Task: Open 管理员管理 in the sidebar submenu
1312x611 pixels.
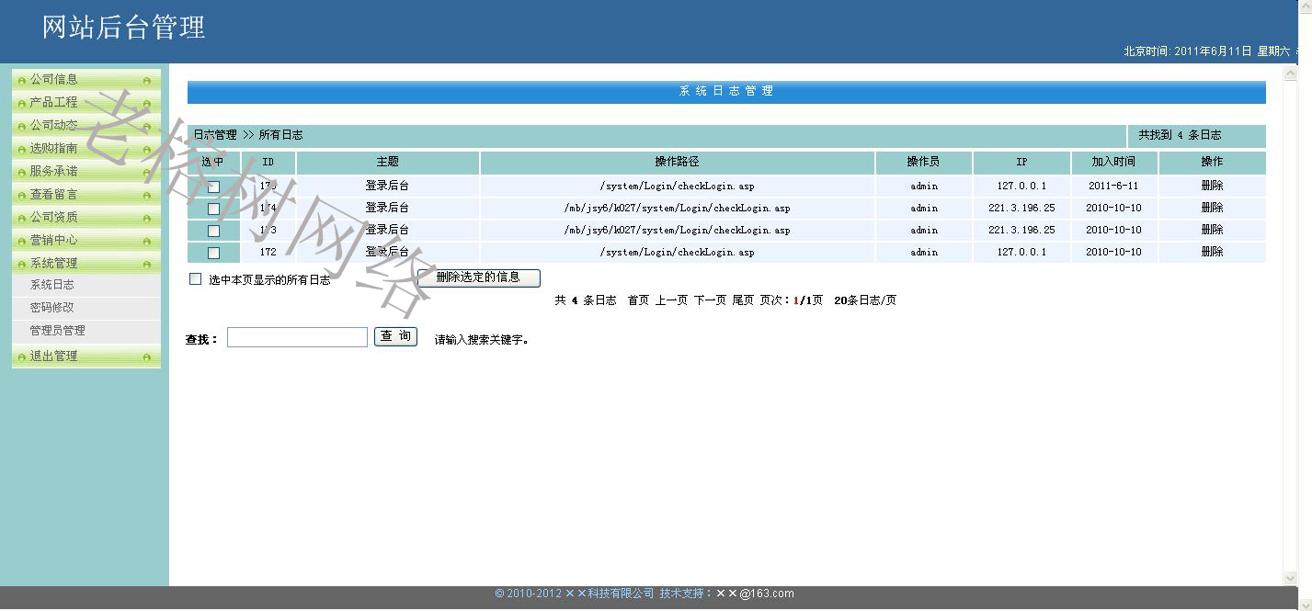Action: click(x=57, y=331)
